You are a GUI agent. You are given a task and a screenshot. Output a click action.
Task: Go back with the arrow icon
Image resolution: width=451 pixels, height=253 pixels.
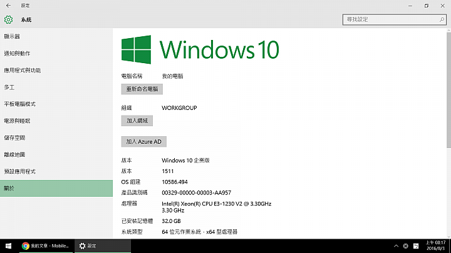pyautogui.click(x=8, y=6)
